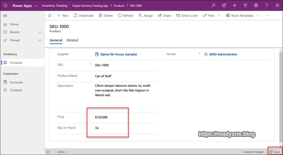Click the help question mark icon
Screen dimensions: 283x155
(x=266, y=6)
